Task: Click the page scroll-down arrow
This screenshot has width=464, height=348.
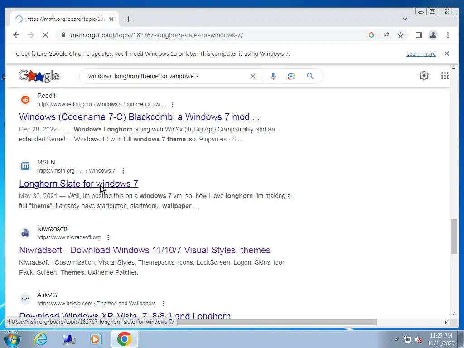Action: tap(454, 314)
